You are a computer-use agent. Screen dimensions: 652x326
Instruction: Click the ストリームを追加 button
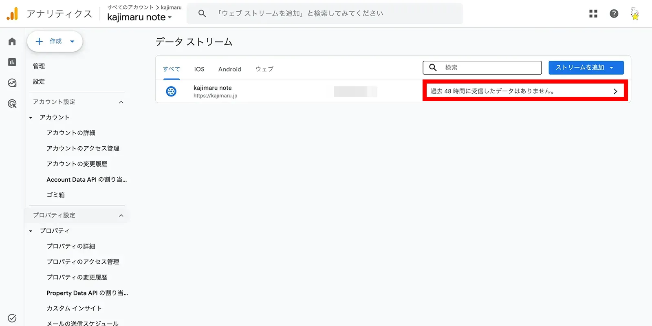click(586, 68)
